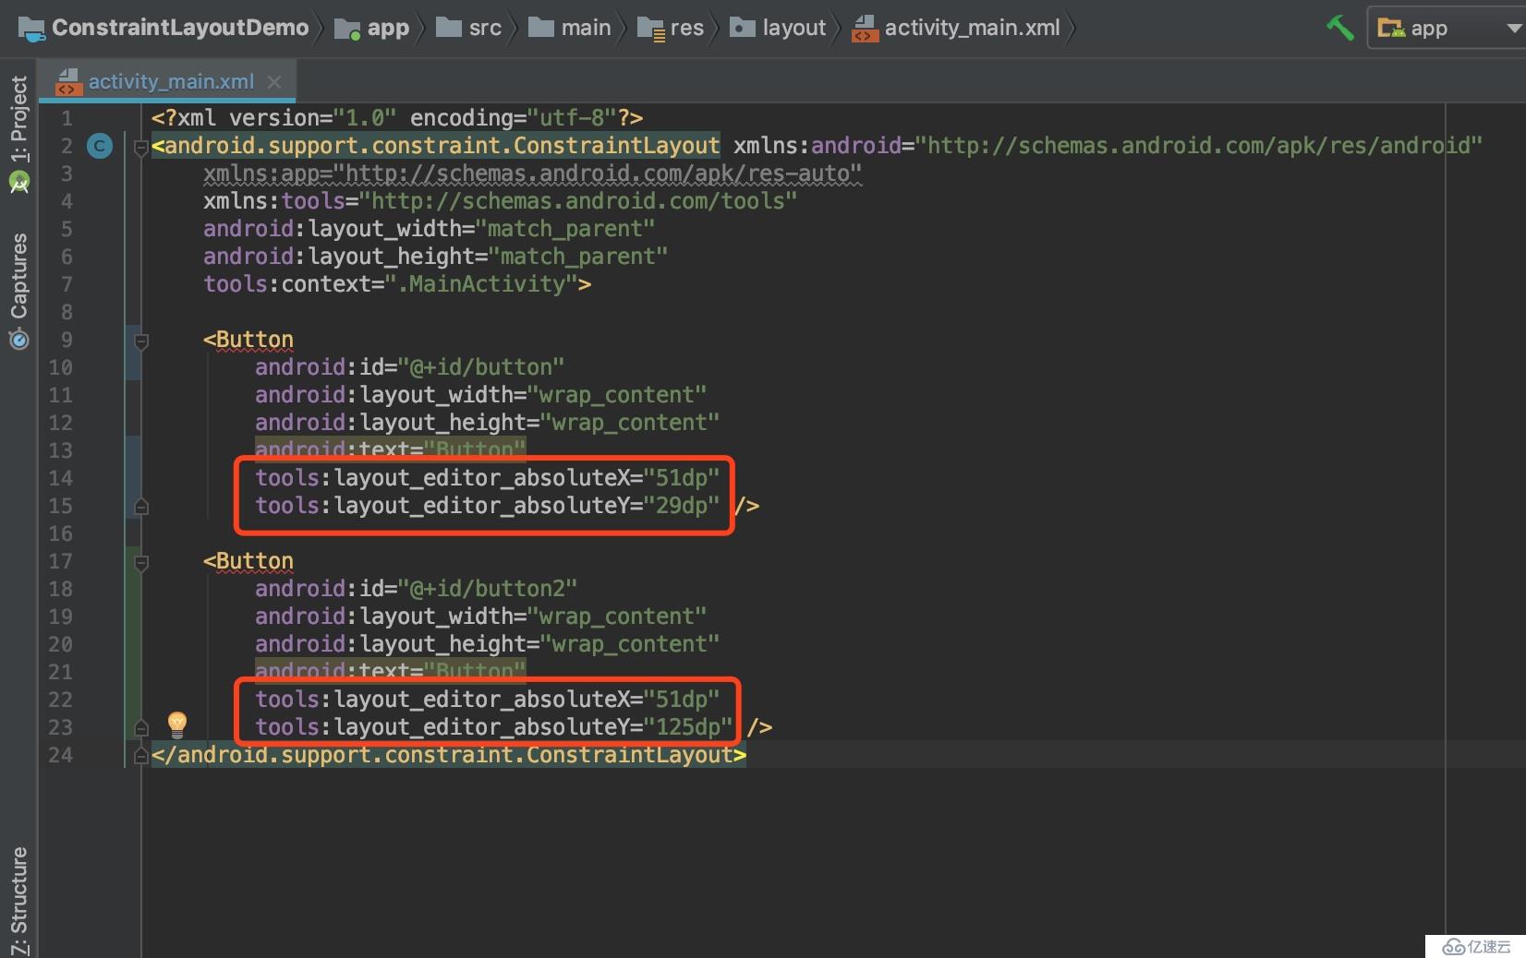
Task: Click the xmlns:tools attribute on line 4
Action: coord(500,201)
